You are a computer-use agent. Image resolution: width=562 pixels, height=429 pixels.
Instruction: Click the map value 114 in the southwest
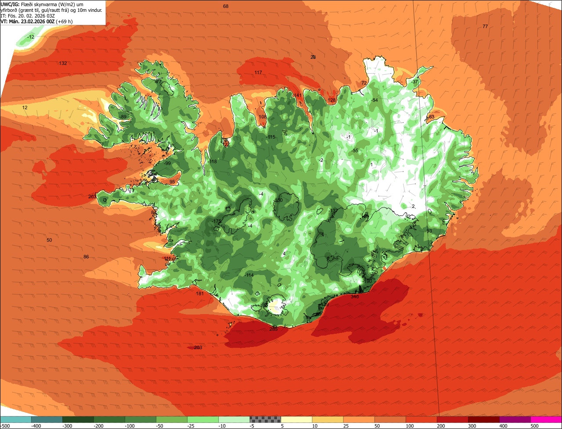(x=249, y=275)
